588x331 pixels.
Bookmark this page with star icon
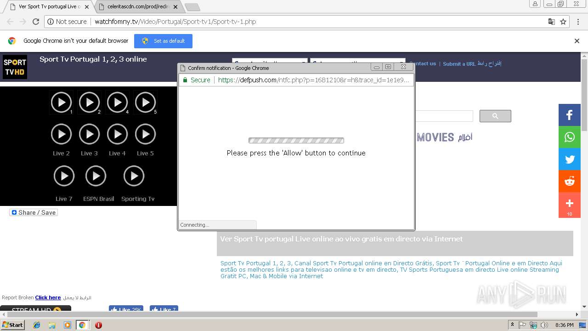click(x=563, y=22)
